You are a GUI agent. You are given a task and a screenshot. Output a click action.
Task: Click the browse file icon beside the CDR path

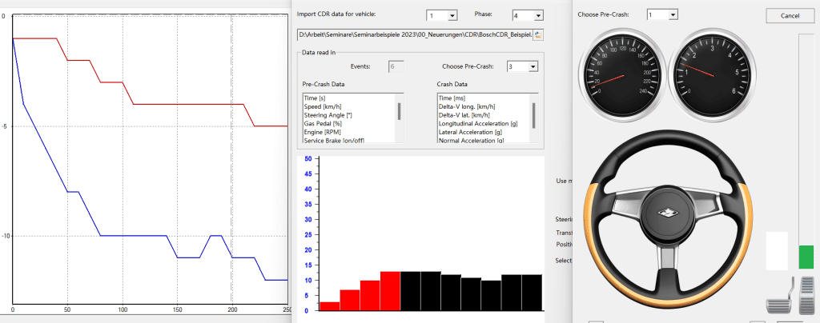coord(538,34)
